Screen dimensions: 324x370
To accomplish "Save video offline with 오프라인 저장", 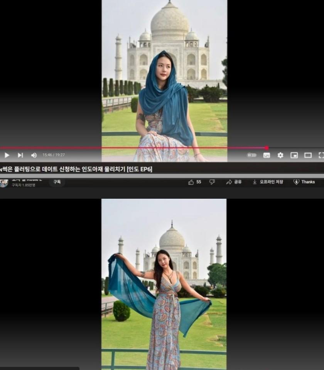I will pyautogui.click(x=268, y=182).
